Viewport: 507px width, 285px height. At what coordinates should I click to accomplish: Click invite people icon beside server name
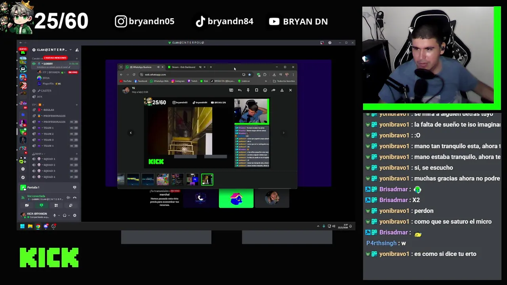pos(77,50)
